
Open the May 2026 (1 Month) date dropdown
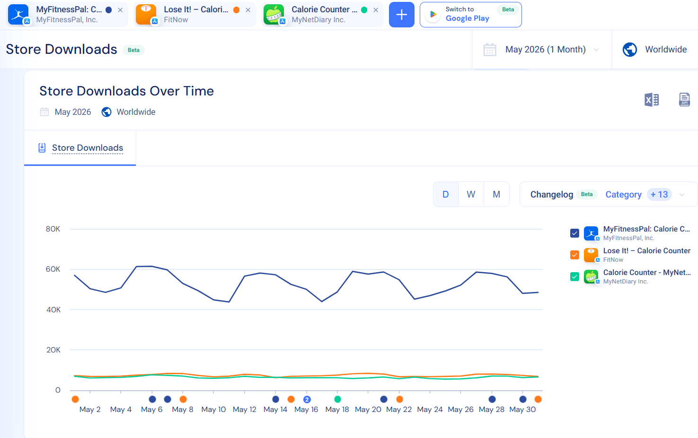(x=541, y=50)
